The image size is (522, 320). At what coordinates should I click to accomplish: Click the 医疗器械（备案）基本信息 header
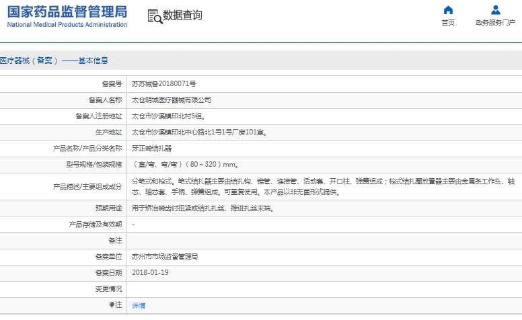click(54, 61)
